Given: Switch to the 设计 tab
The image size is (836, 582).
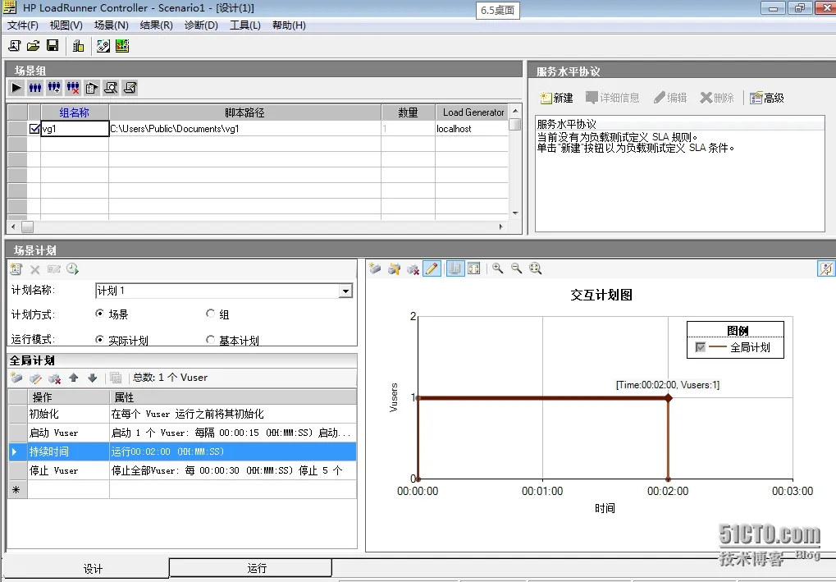Looking at the screenshot, I should click(x=88, y=569).
